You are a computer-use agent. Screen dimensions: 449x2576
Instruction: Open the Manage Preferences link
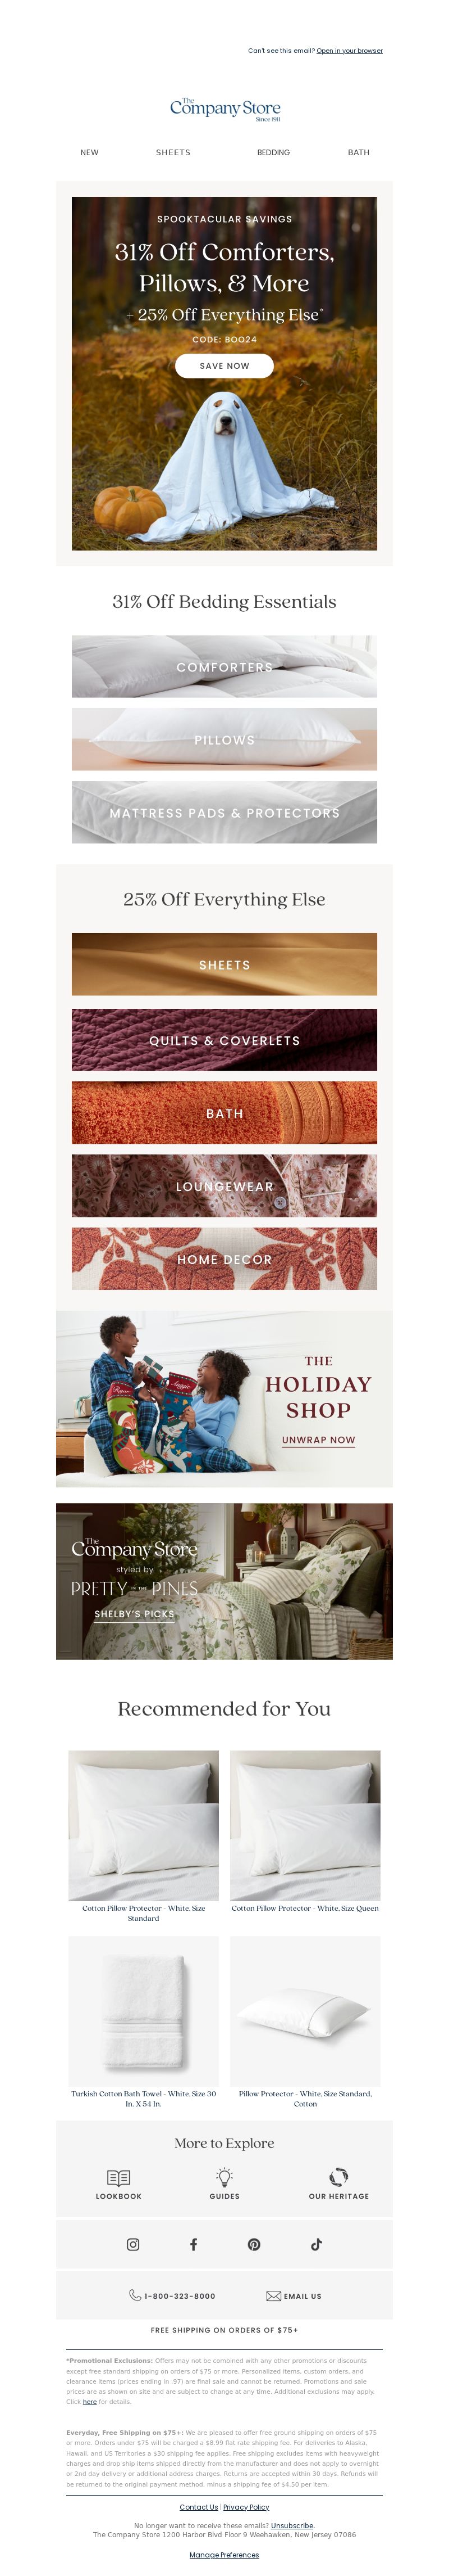(224, 2554)
